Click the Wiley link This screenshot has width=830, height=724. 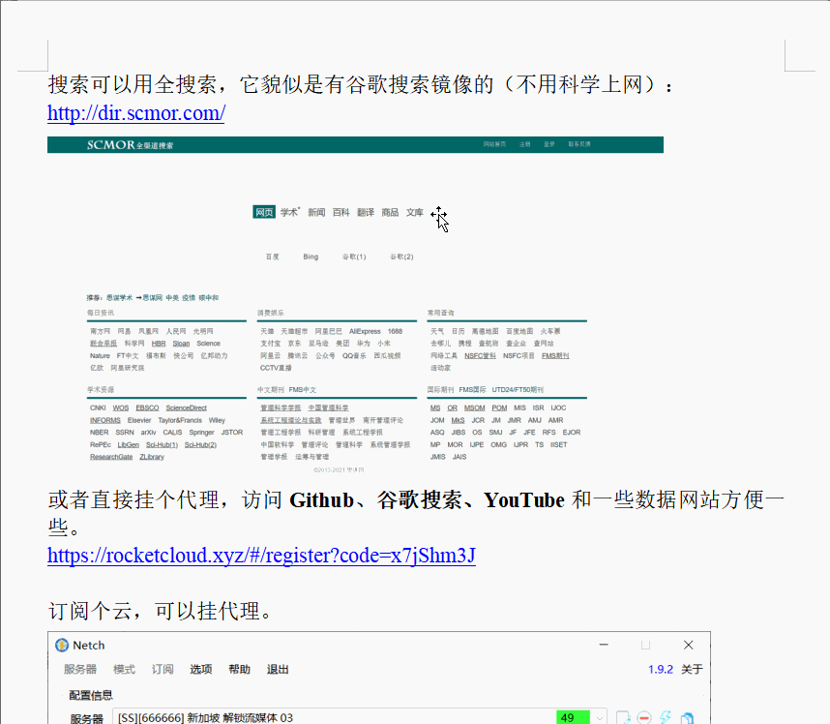(x=217, y=420)
